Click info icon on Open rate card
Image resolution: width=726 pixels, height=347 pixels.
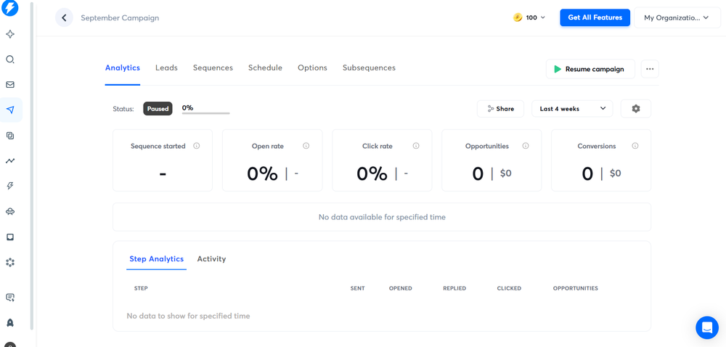(x=306, y=146)
